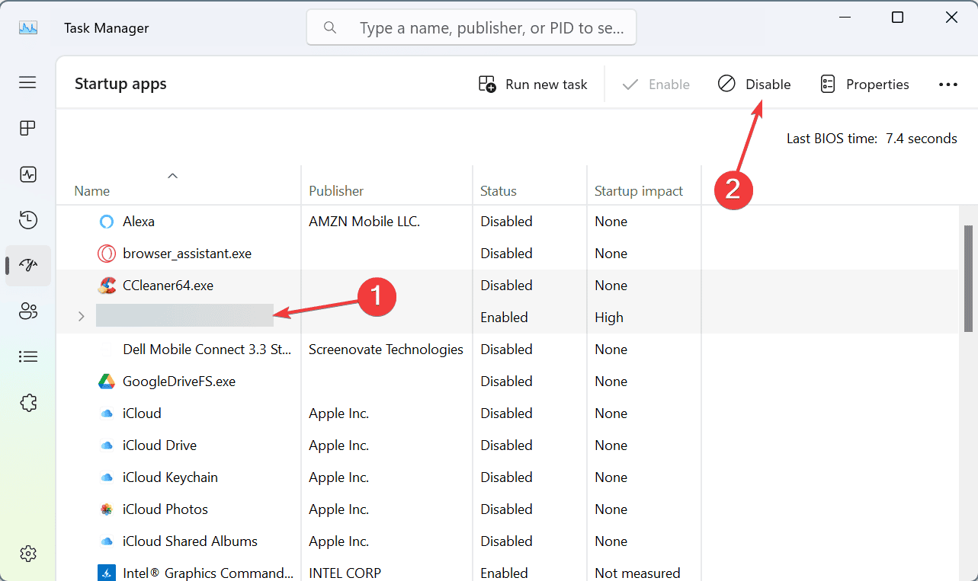
Task: Sort list by Name column header
Action: coord(92,191)
